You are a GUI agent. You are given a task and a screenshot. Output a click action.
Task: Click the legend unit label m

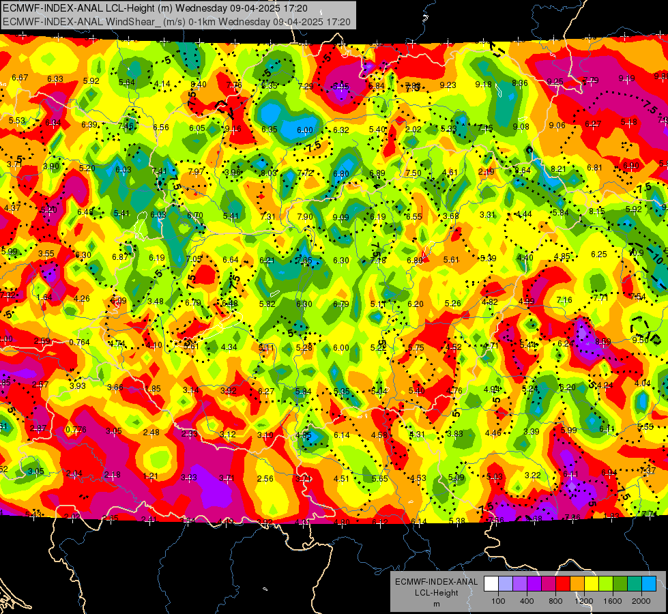click(x=436, y=604)
